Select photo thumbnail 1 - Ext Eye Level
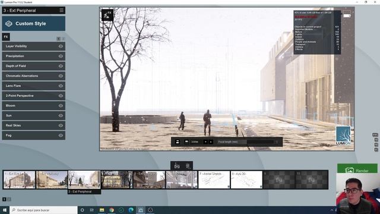 click(x=20, y=180)
